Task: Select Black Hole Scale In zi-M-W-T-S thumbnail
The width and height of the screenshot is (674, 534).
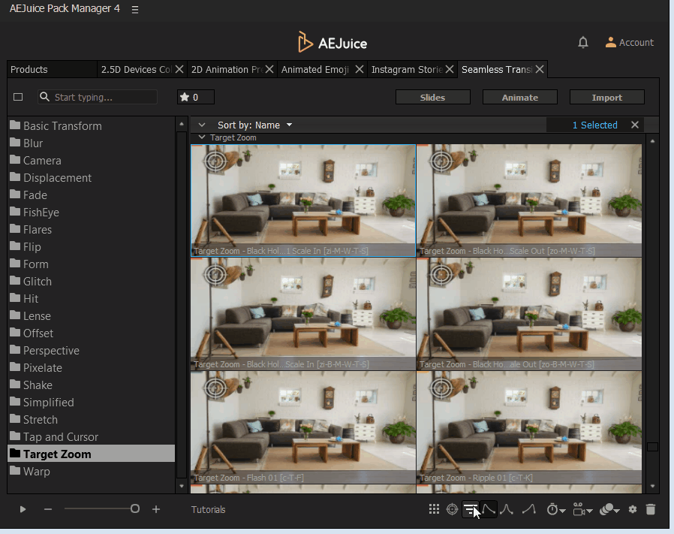Action: tap(303, 201)
